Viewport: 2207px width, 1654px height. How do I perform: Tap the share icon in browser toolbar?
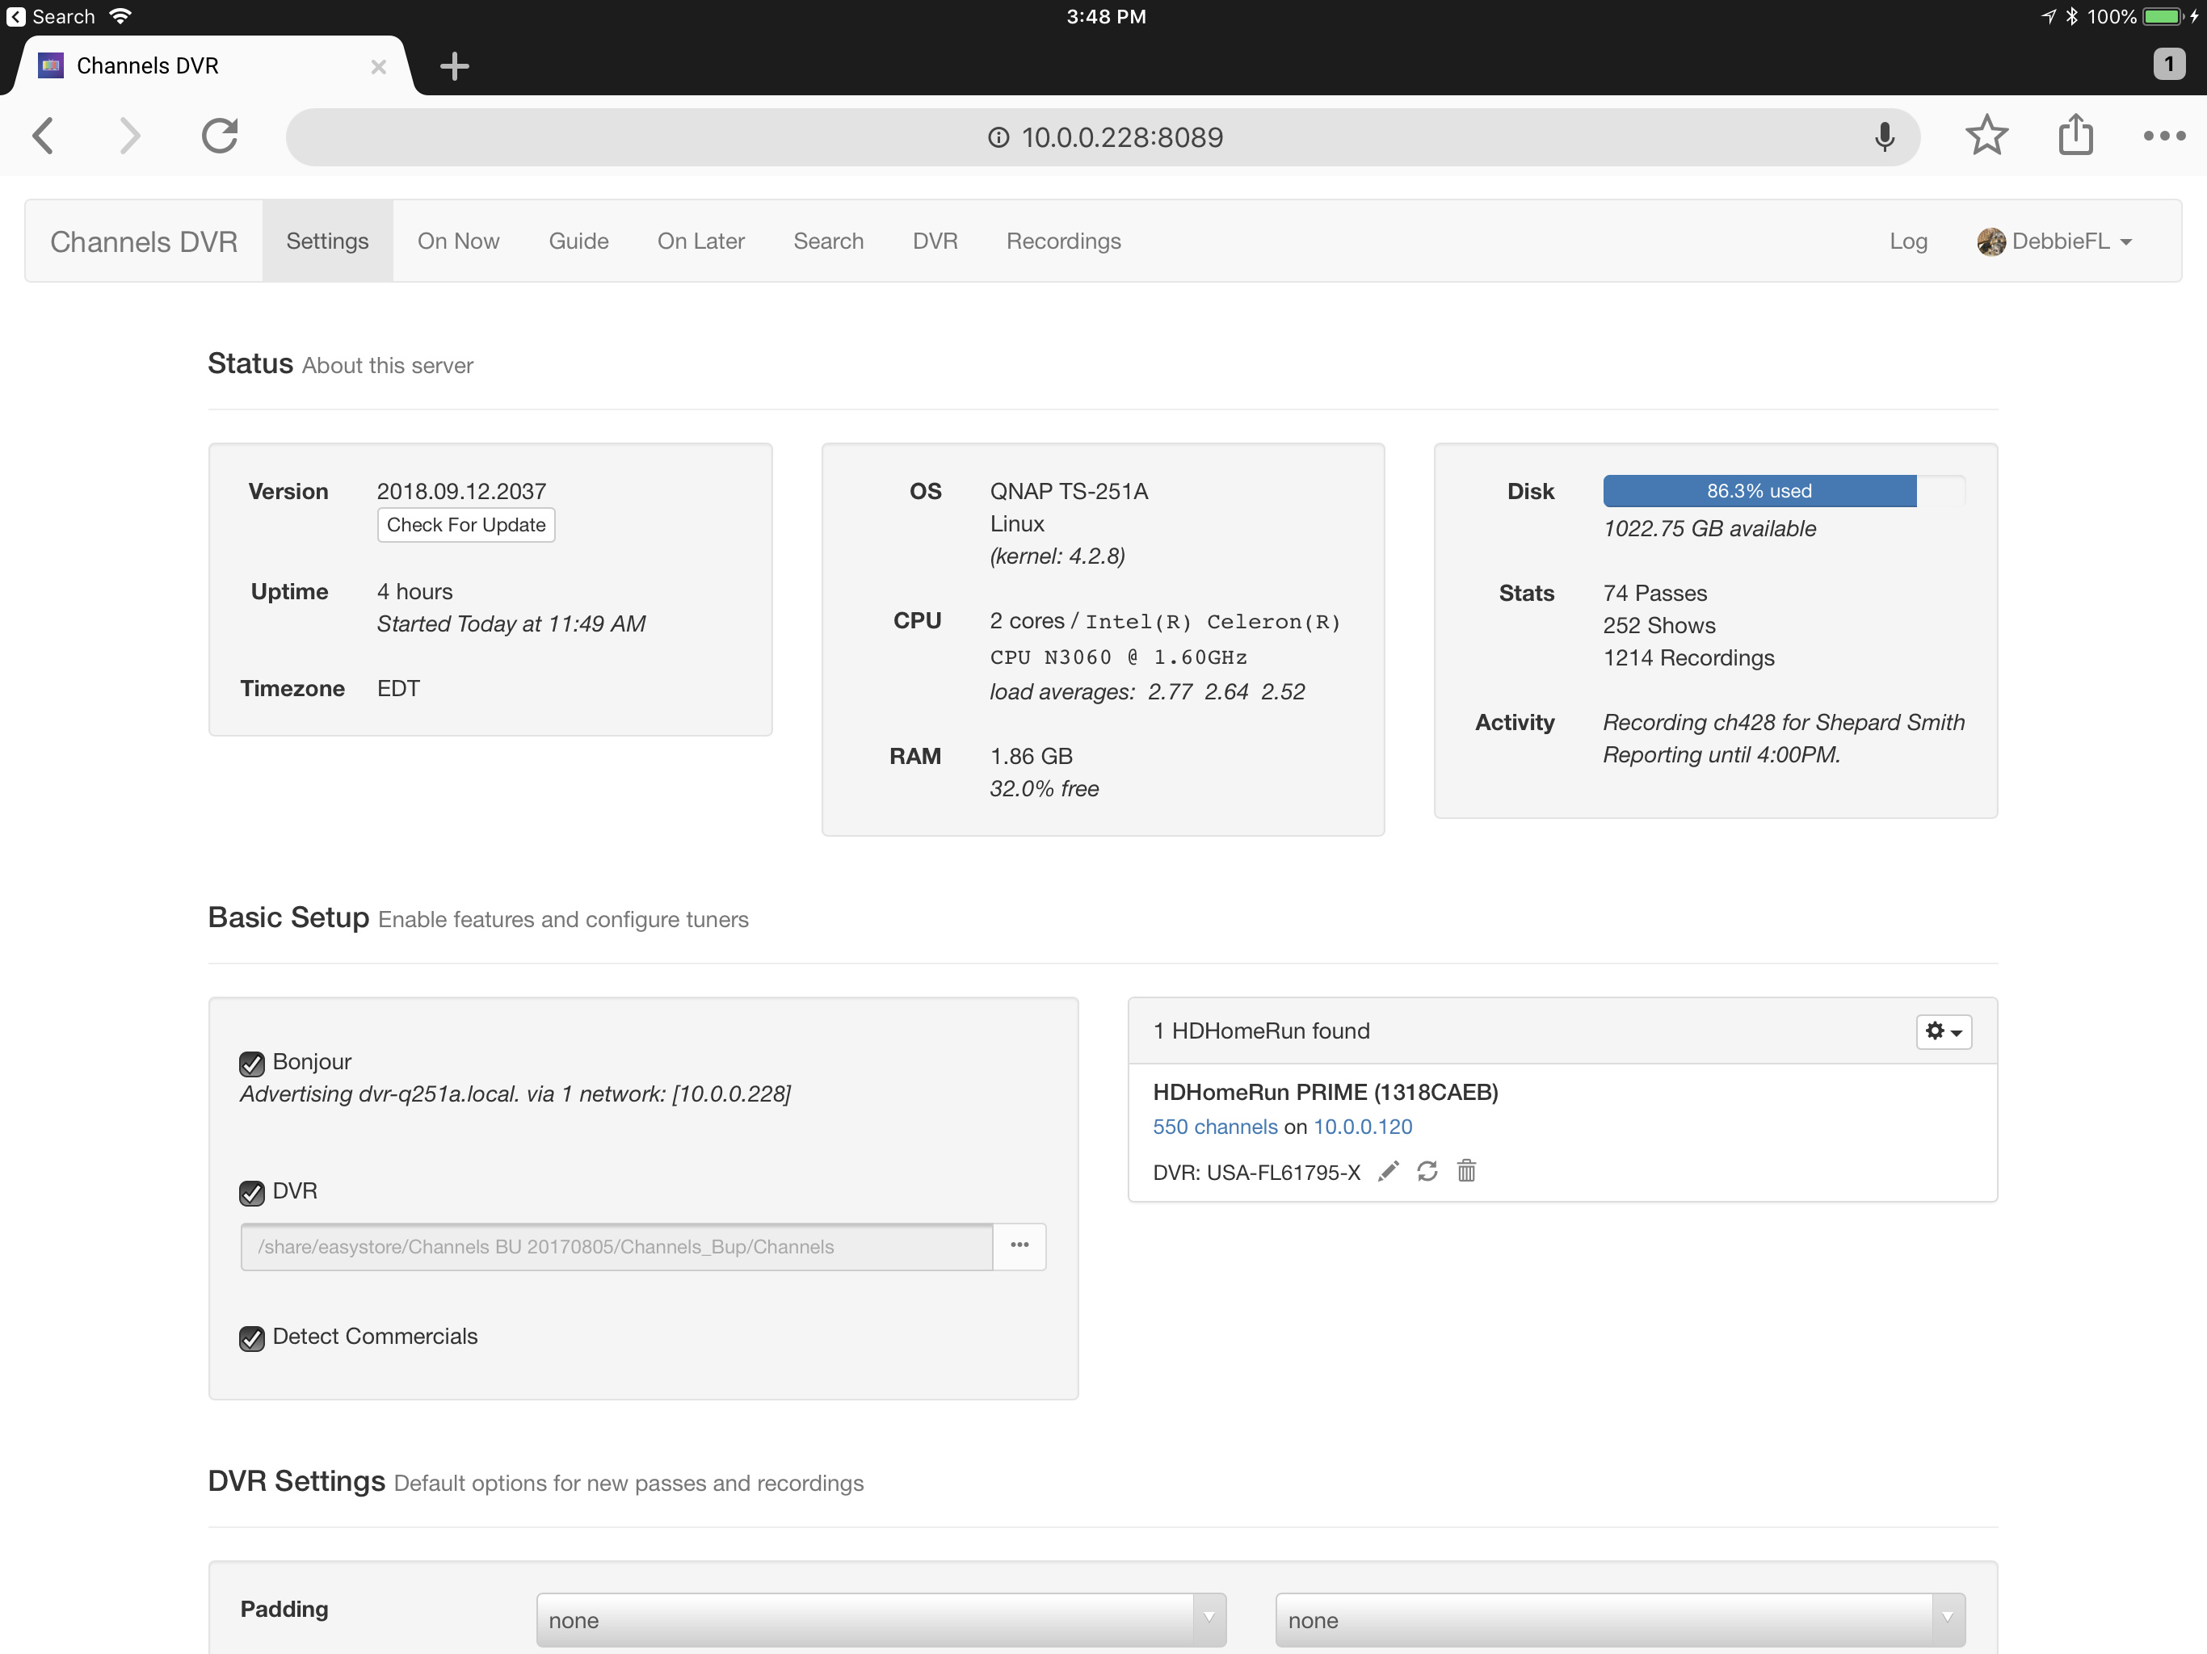coord(2075,136)
